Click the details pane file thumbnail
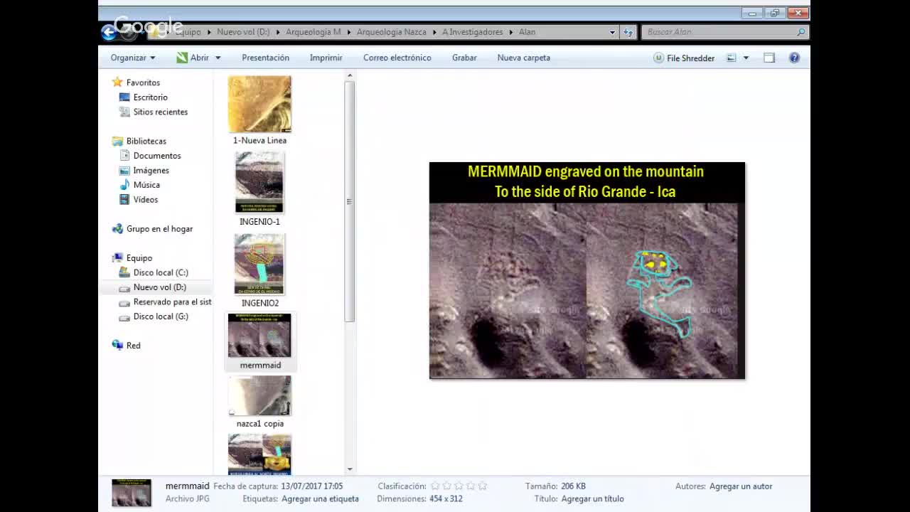This screenshot has width=910, height=512. [x=132, y=493]
